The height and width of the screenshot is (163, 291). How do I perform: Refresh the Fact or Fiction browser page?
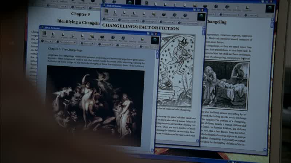click(x=134, y=14)
